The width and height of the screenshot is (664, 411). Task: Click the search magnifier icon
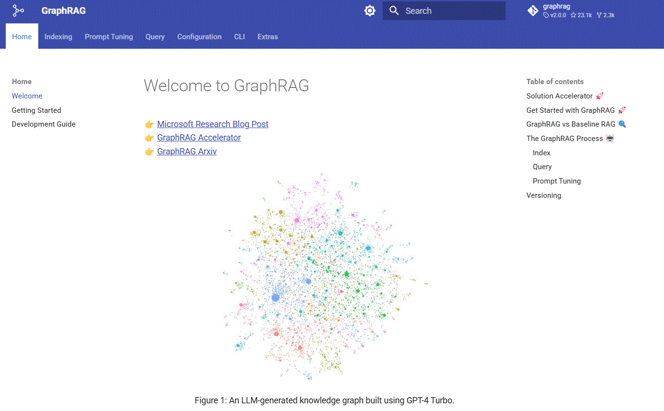(x=394, y=11)
